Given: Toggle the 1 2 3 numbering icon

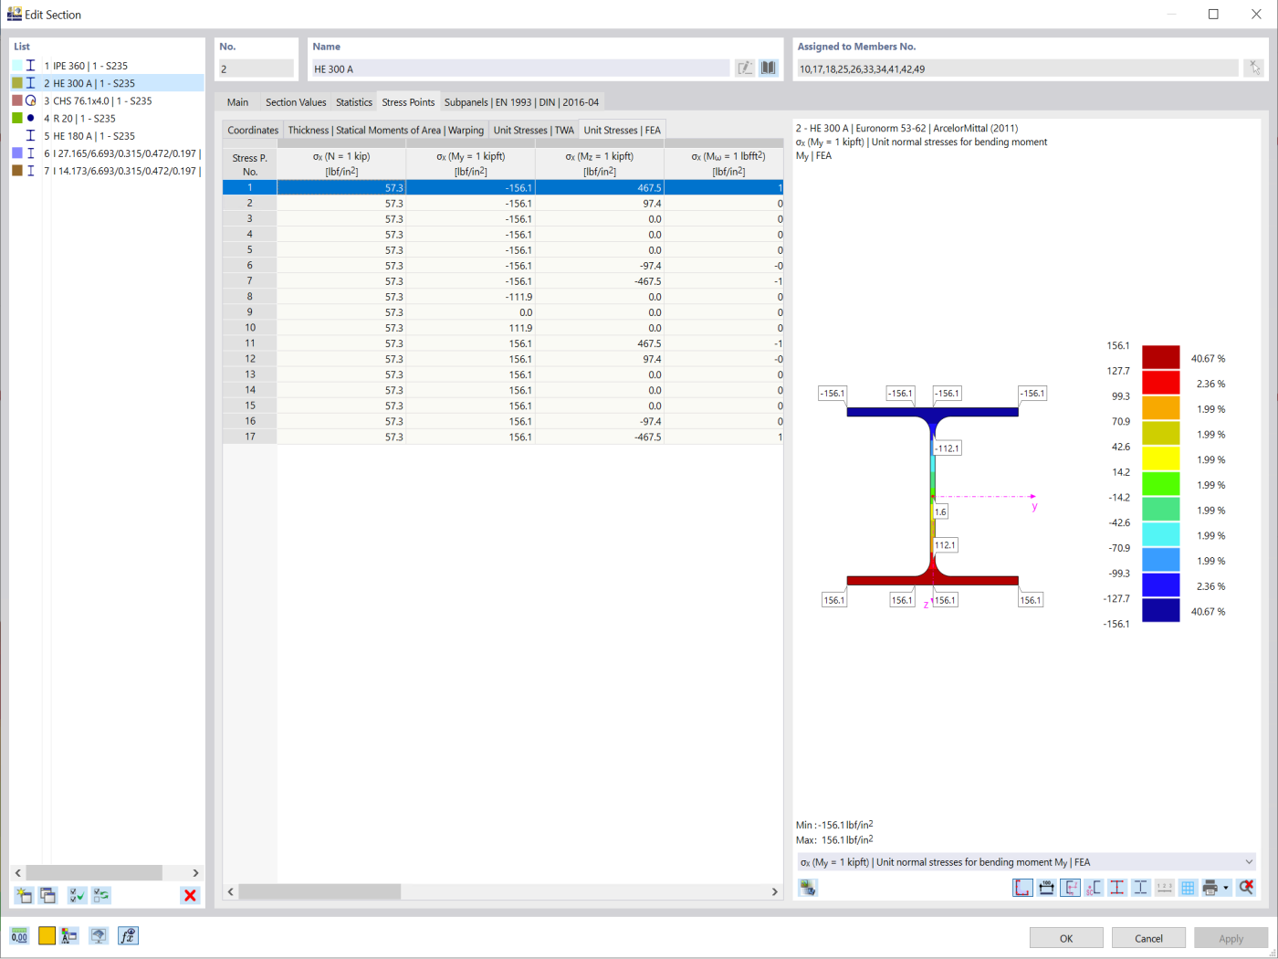Looking at the screenshot, I should click(1165, 887).
